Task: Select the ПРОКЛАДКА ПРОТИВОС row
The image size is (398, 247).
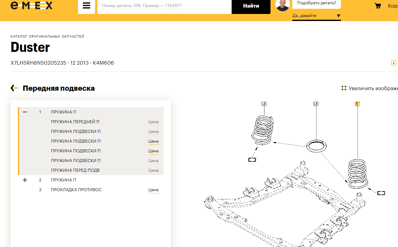Action: click(91, 190)
